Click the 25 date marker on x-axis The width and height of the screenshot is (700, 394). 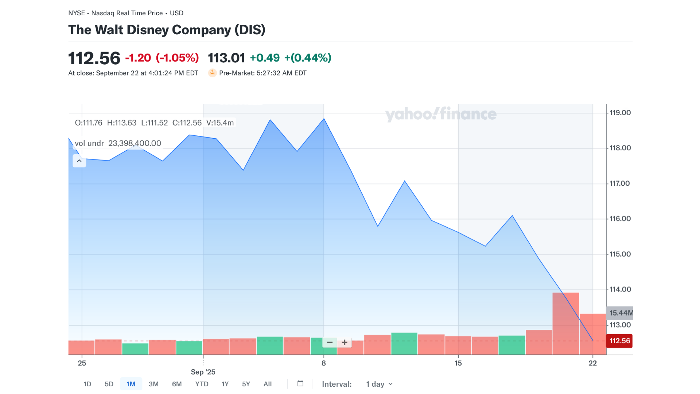coord(82,363)
